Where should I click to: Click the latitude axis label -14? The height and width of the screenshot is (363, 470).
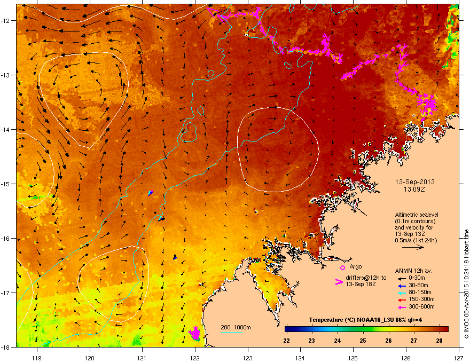[x=6, y=129]
